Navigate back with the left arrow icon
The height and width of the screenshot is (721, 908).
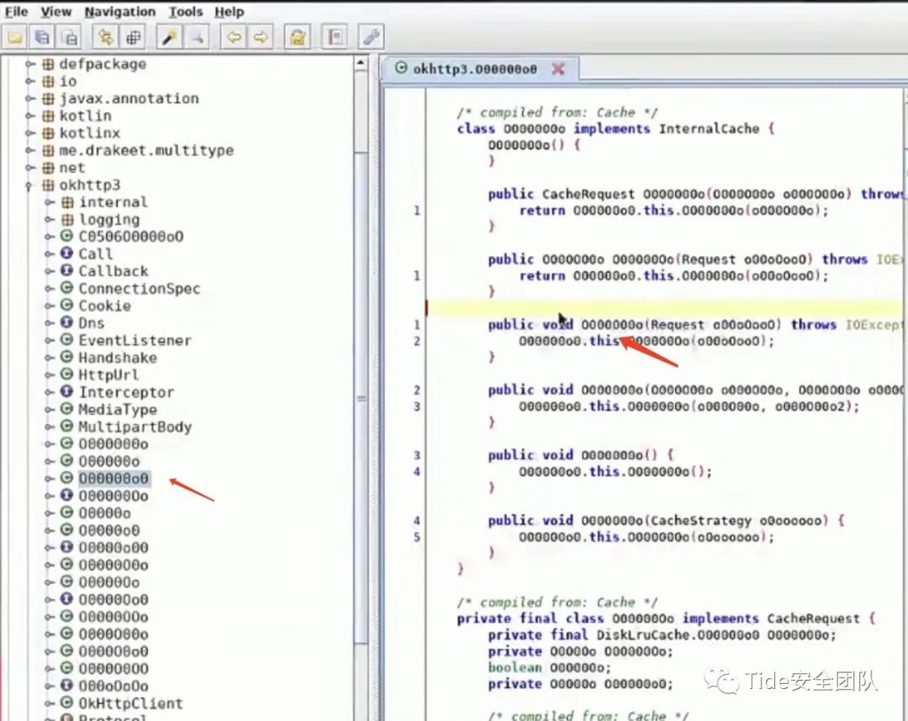pyautogui.click(x=233, y=37)
